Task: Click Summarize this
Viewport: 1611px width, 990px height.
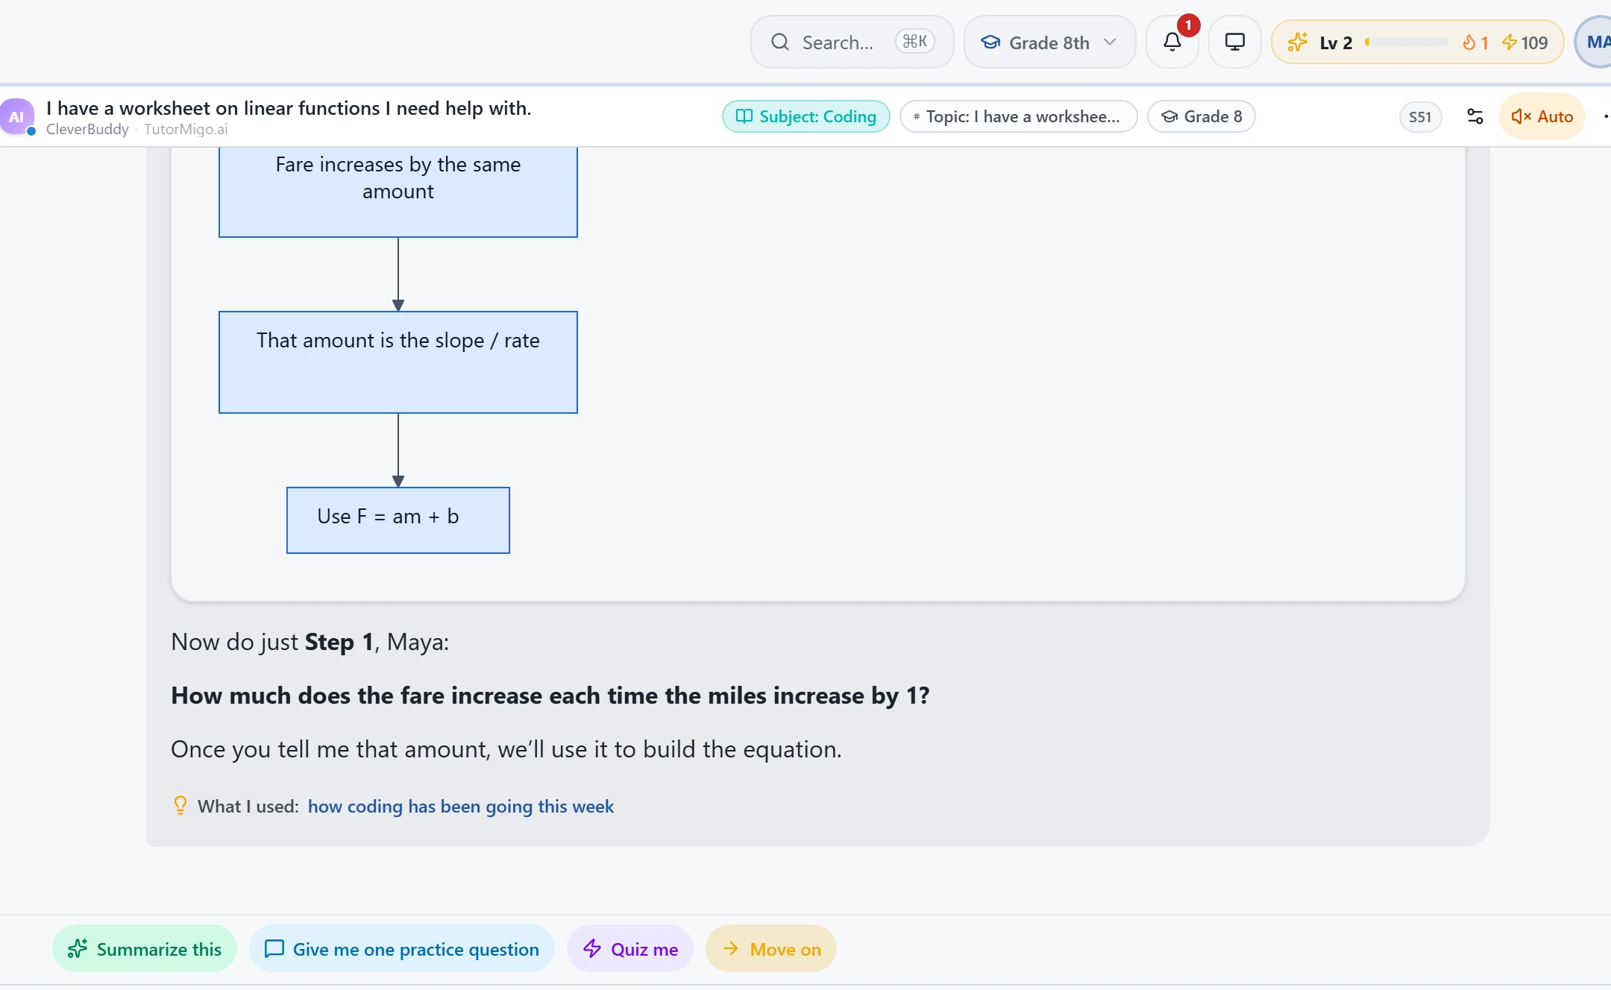Action: (x=145, y=949)
